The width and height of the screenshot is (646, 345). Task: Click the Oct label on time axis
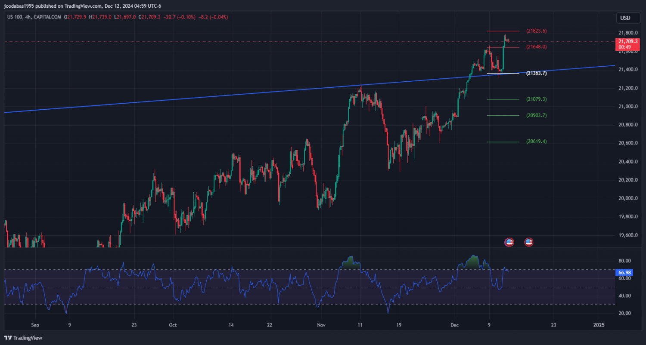click(x=173, y=325)
